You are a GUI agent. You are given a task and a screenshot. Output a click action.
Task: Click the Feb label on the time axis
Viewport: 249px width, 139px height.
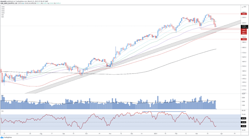[x=176, y=134]
